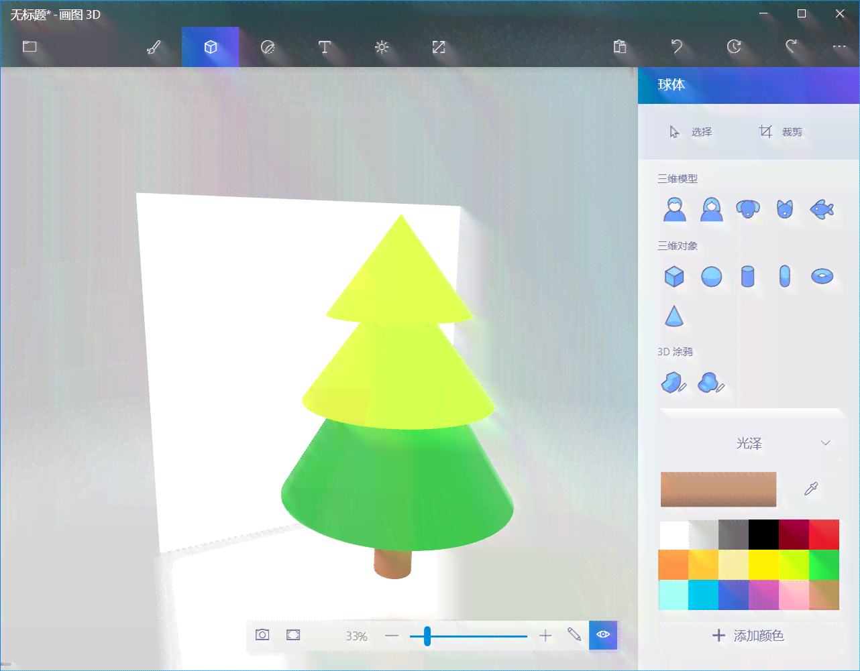Insert the dog 3D model
Image resolution: width=860 pixels, height=671 pixels.
click(x=748, y=209)
